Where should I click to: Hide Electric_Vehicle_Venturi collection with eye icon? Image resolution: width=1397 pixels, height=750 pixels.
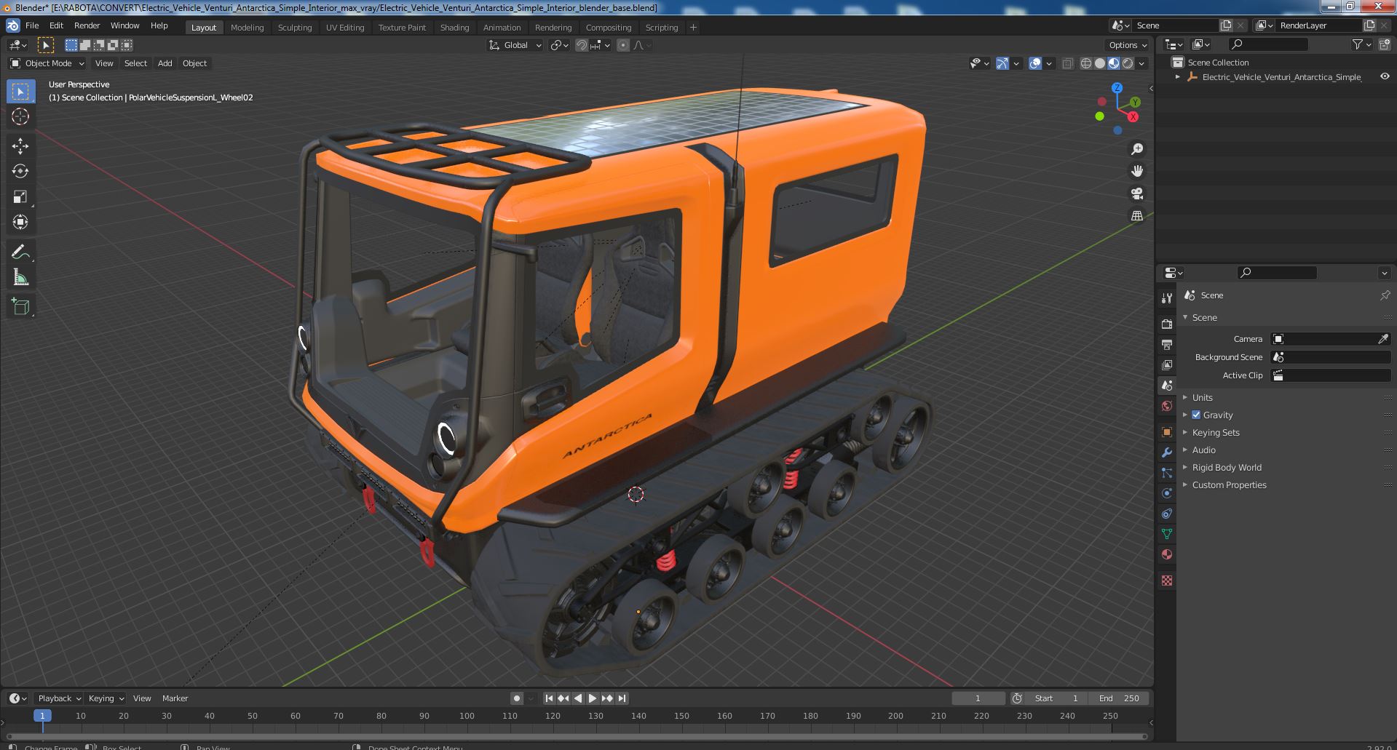tap(1385, 76)
